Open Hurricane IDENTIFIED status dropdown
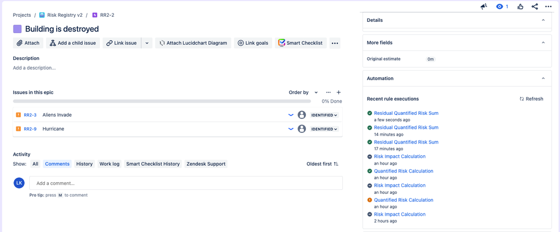The height and width of the screenshot is (232, 560). click(324, 129)
